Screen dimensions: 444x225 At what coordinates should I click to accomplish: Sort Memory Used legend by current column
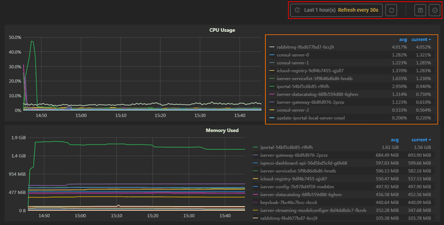421,140
